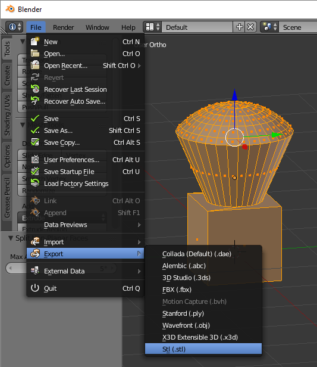Click the Open folder icon
The image size is (317, 367).
tap(35, 54)
